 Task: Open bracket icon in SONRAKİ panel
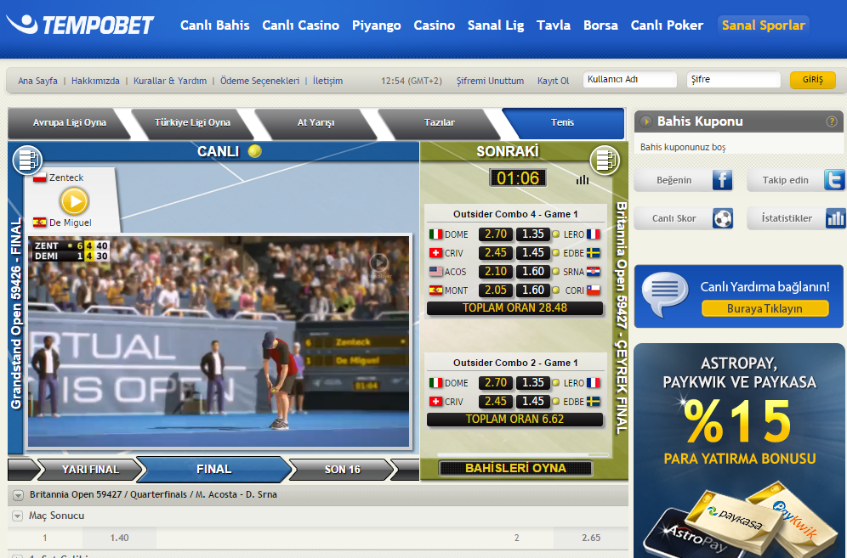(605, 160)
